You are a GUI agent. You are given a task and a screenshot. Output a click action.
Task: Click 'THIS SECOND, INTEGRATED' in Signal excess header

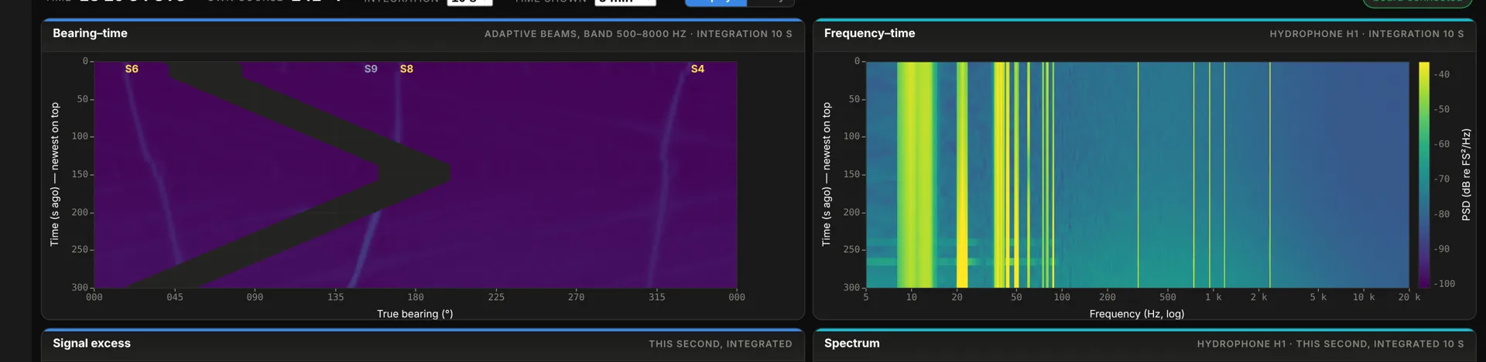pyautogui.click(x=720, y=344)
